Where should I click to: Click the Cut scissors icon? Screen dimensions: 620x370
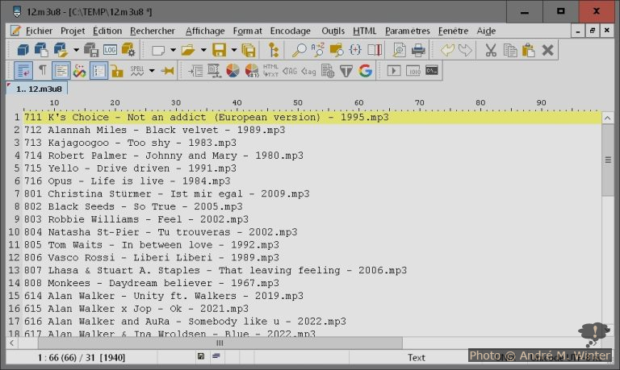(490, 50)
